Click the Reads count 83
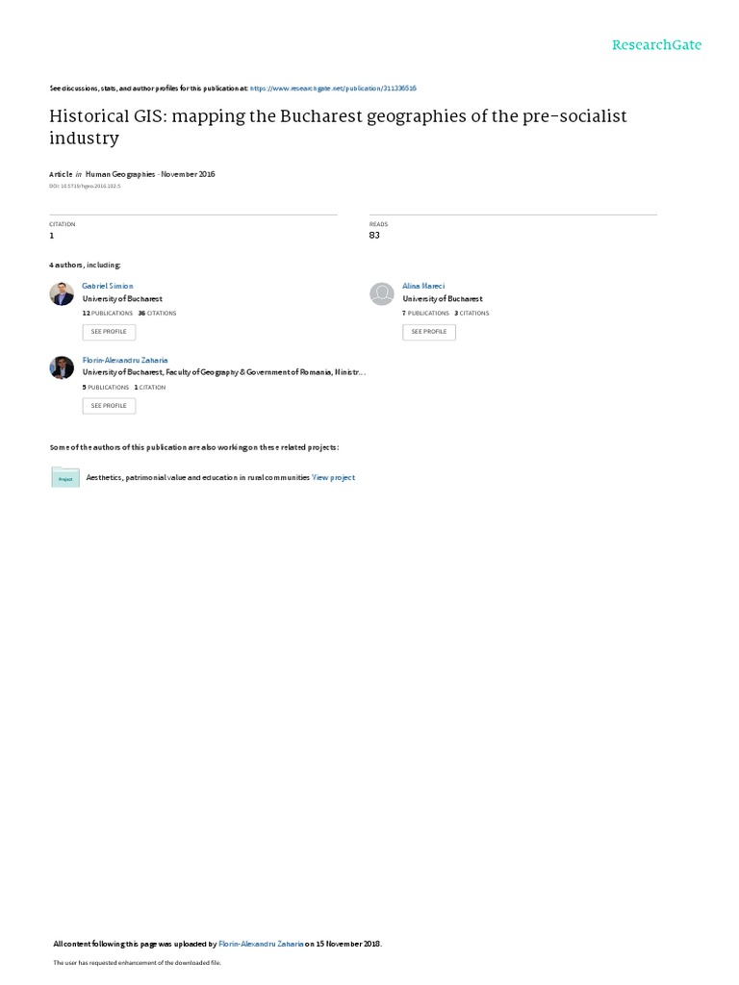 [374, 235]
